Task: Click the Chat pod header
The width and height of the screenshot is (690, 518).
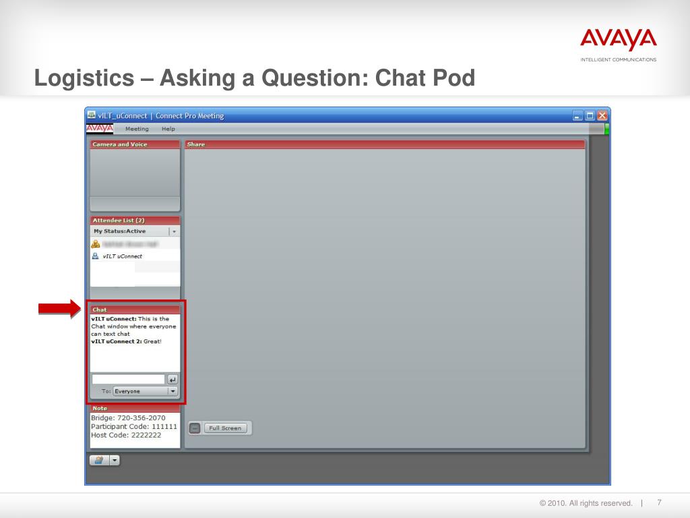Action: click(135, 309)
